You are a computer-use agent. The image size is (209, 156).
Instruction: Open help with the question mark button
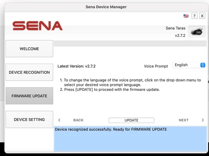195,16
